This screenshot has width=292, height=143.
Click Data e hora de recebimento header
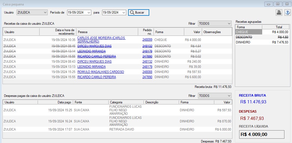point(57,32)
